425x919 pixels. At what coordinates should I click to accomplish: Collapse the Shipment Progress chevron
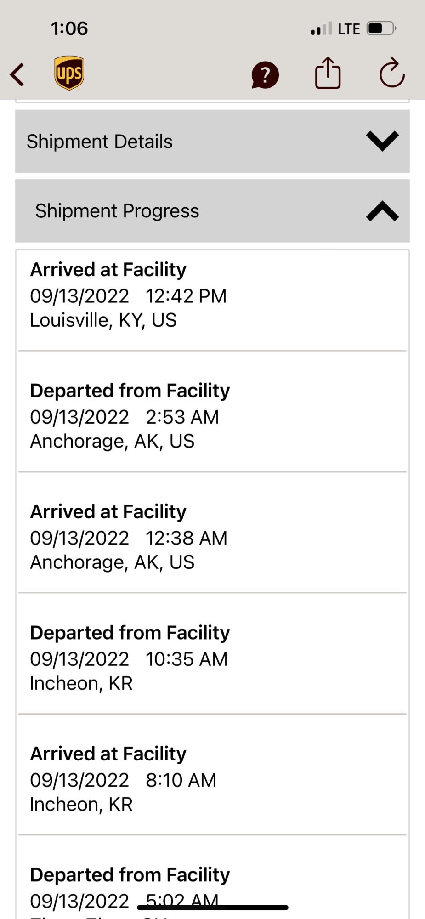coord(382,211)
